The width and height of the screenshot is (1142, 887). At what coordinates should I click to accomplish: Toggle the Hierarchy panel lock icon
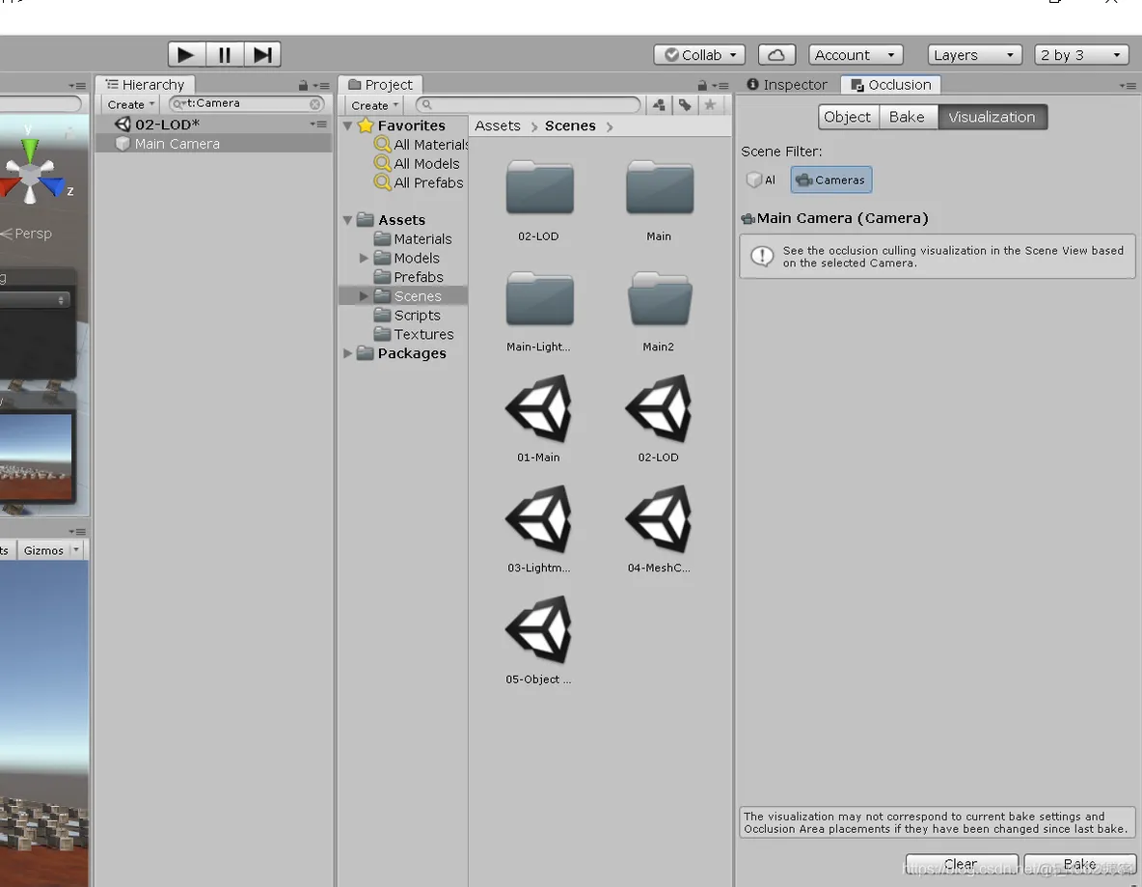coord(303,85)
